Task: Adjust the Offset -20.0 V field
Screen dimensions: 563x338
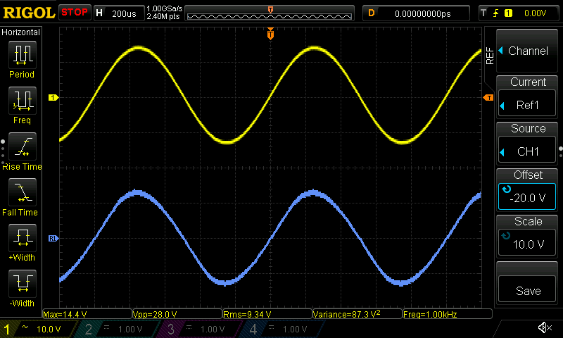Action: (x=527, y=190)
